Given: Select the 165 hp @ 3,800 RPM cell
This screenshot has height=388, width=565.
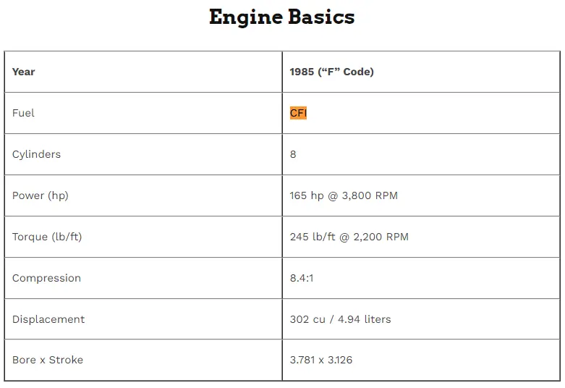Looking at the screenshot, I should 421,195.
